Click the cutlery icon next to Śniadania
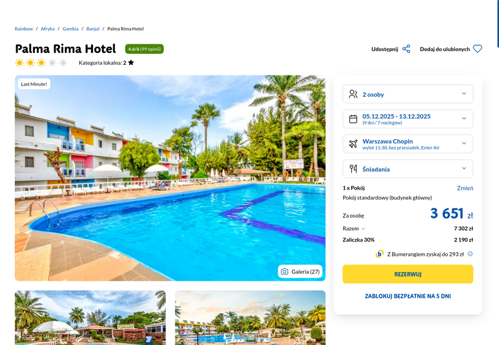 [353, 168]
